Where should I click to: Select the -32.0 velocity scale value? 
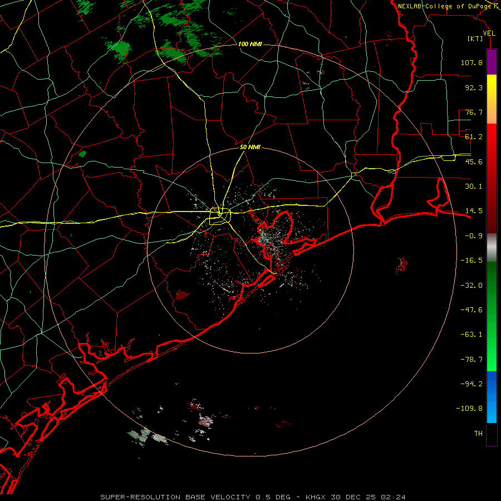pos(471,286)
